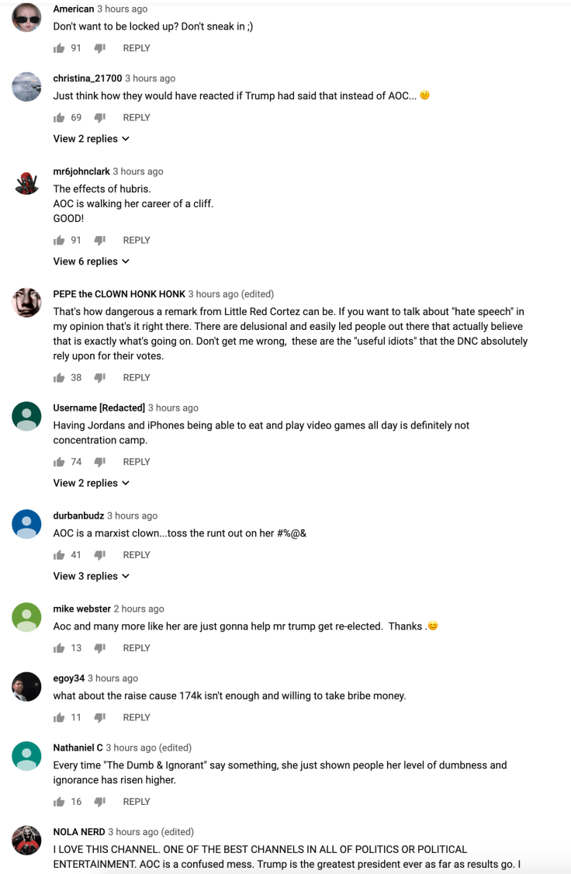This screenshot has height=874, width=571.
Task: Like Username [Redacted]'s comment
Action: (60, 461)
